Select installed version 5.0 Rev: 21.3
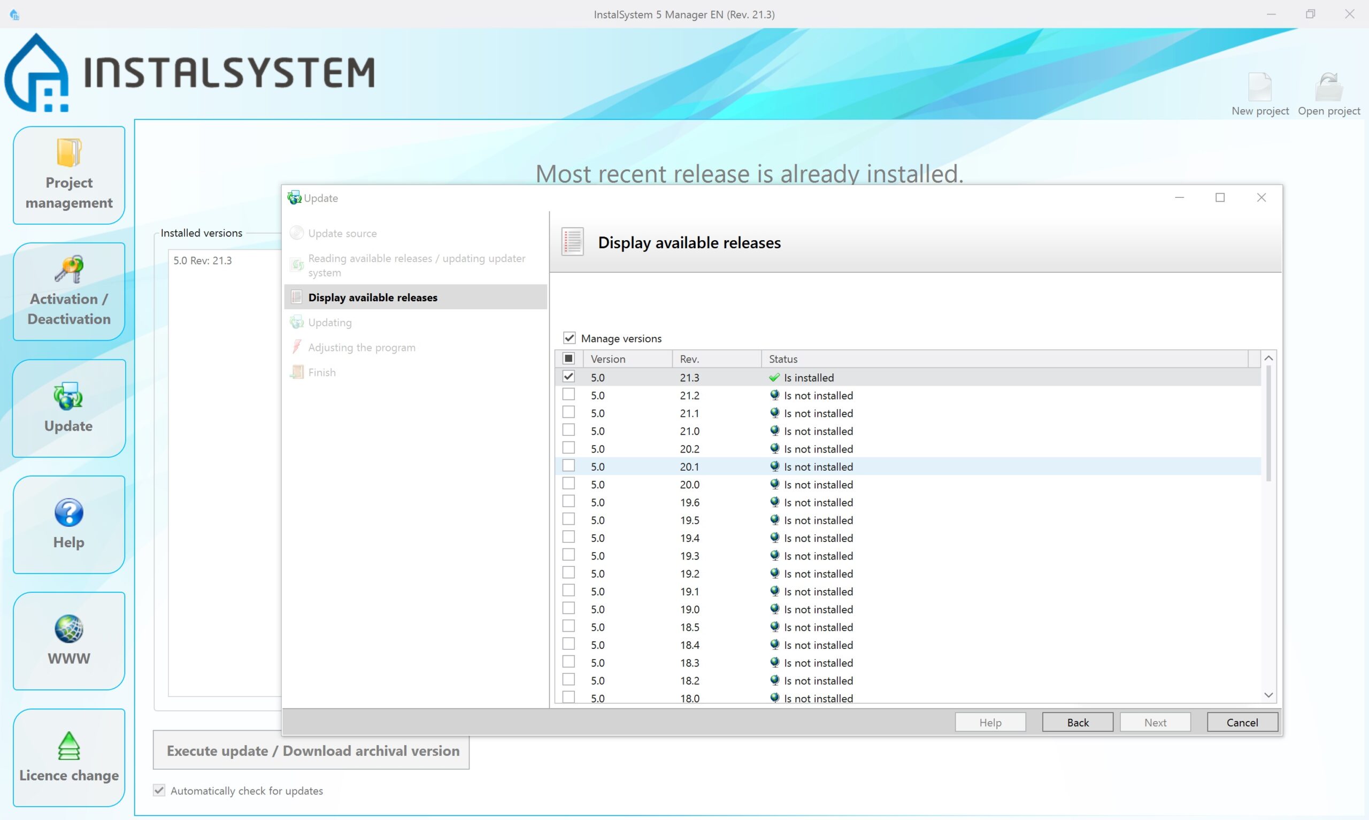Image resolution: width=1369 pixels, height=820 pixels. 203,260
